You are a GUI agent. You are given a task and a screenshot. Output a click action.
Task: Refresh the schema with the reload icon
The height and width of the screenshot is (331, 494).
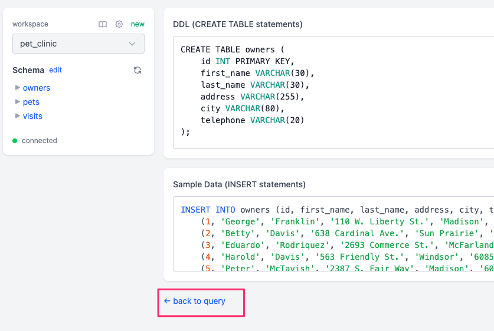pyautogui.click(x=138, y=70)
